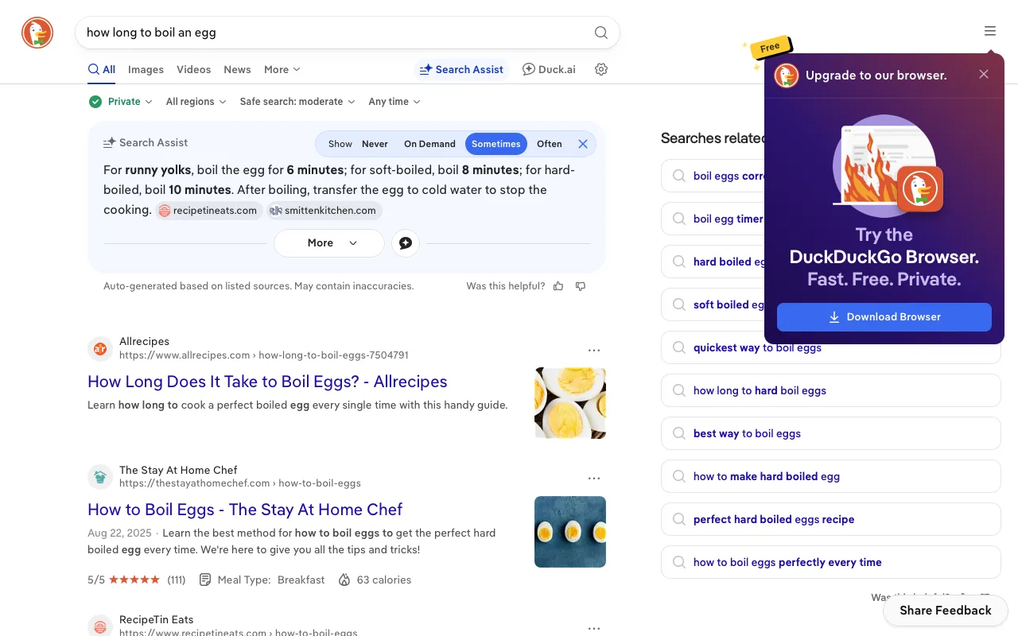Click the magnifier search submit icon

[601, 33]
